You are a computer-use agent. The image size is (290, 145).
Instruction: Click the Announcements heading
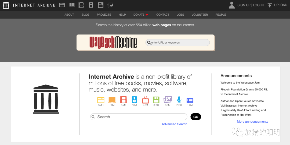click(x=236, y=76)
